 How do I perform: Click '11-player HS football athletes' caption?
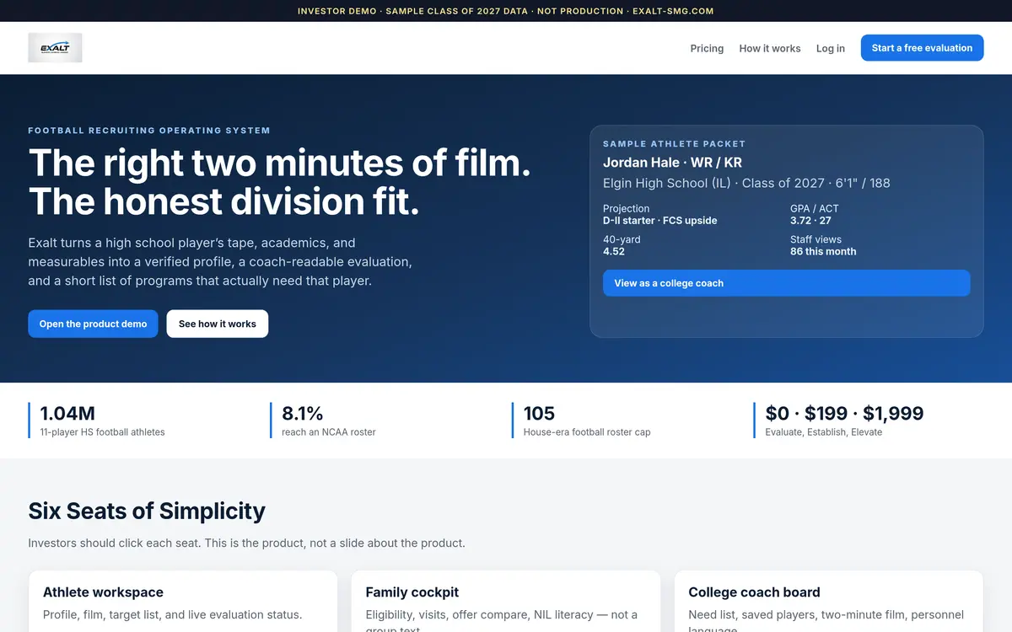pos(102,432)
